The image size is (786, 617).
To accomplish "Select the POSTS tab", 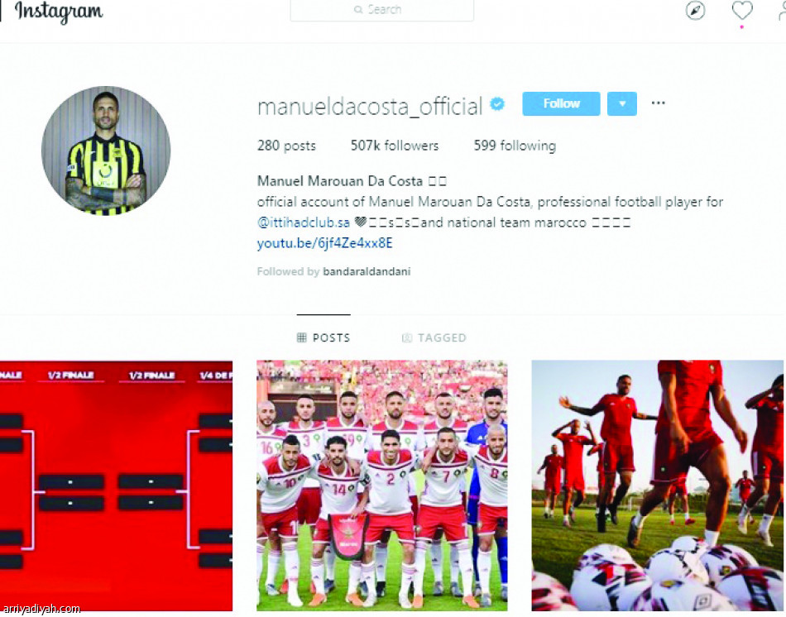I will (324, 337).
